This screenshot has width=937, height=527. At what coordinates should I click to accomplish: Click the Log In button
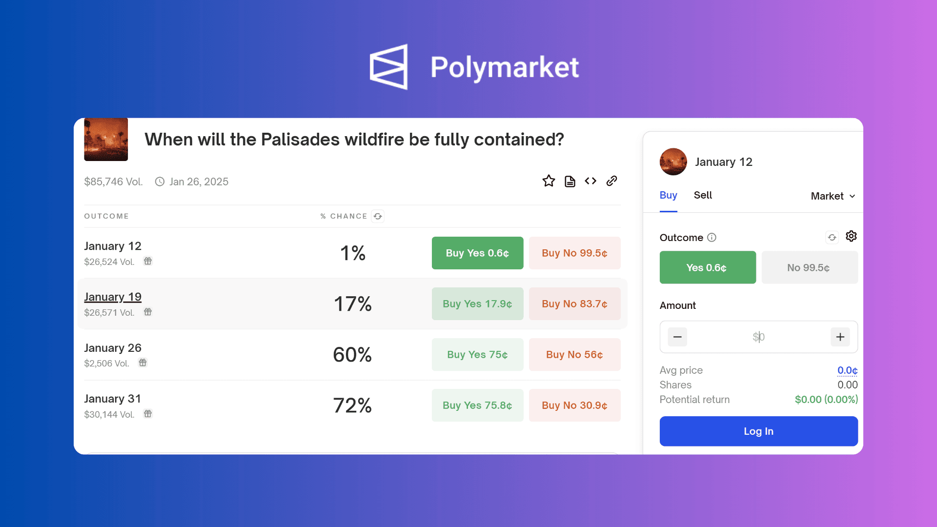click(x=758, y=431)
